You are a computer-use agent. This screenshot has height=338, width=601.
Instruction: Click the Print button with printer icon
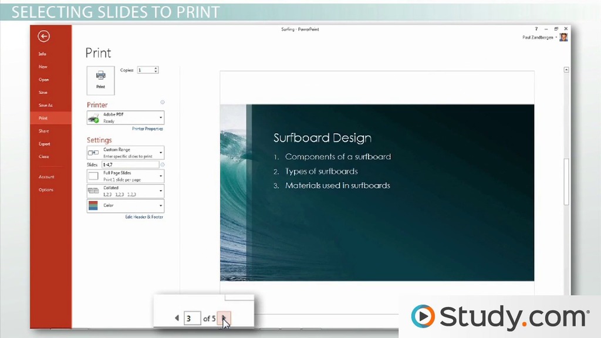[100, 80]
